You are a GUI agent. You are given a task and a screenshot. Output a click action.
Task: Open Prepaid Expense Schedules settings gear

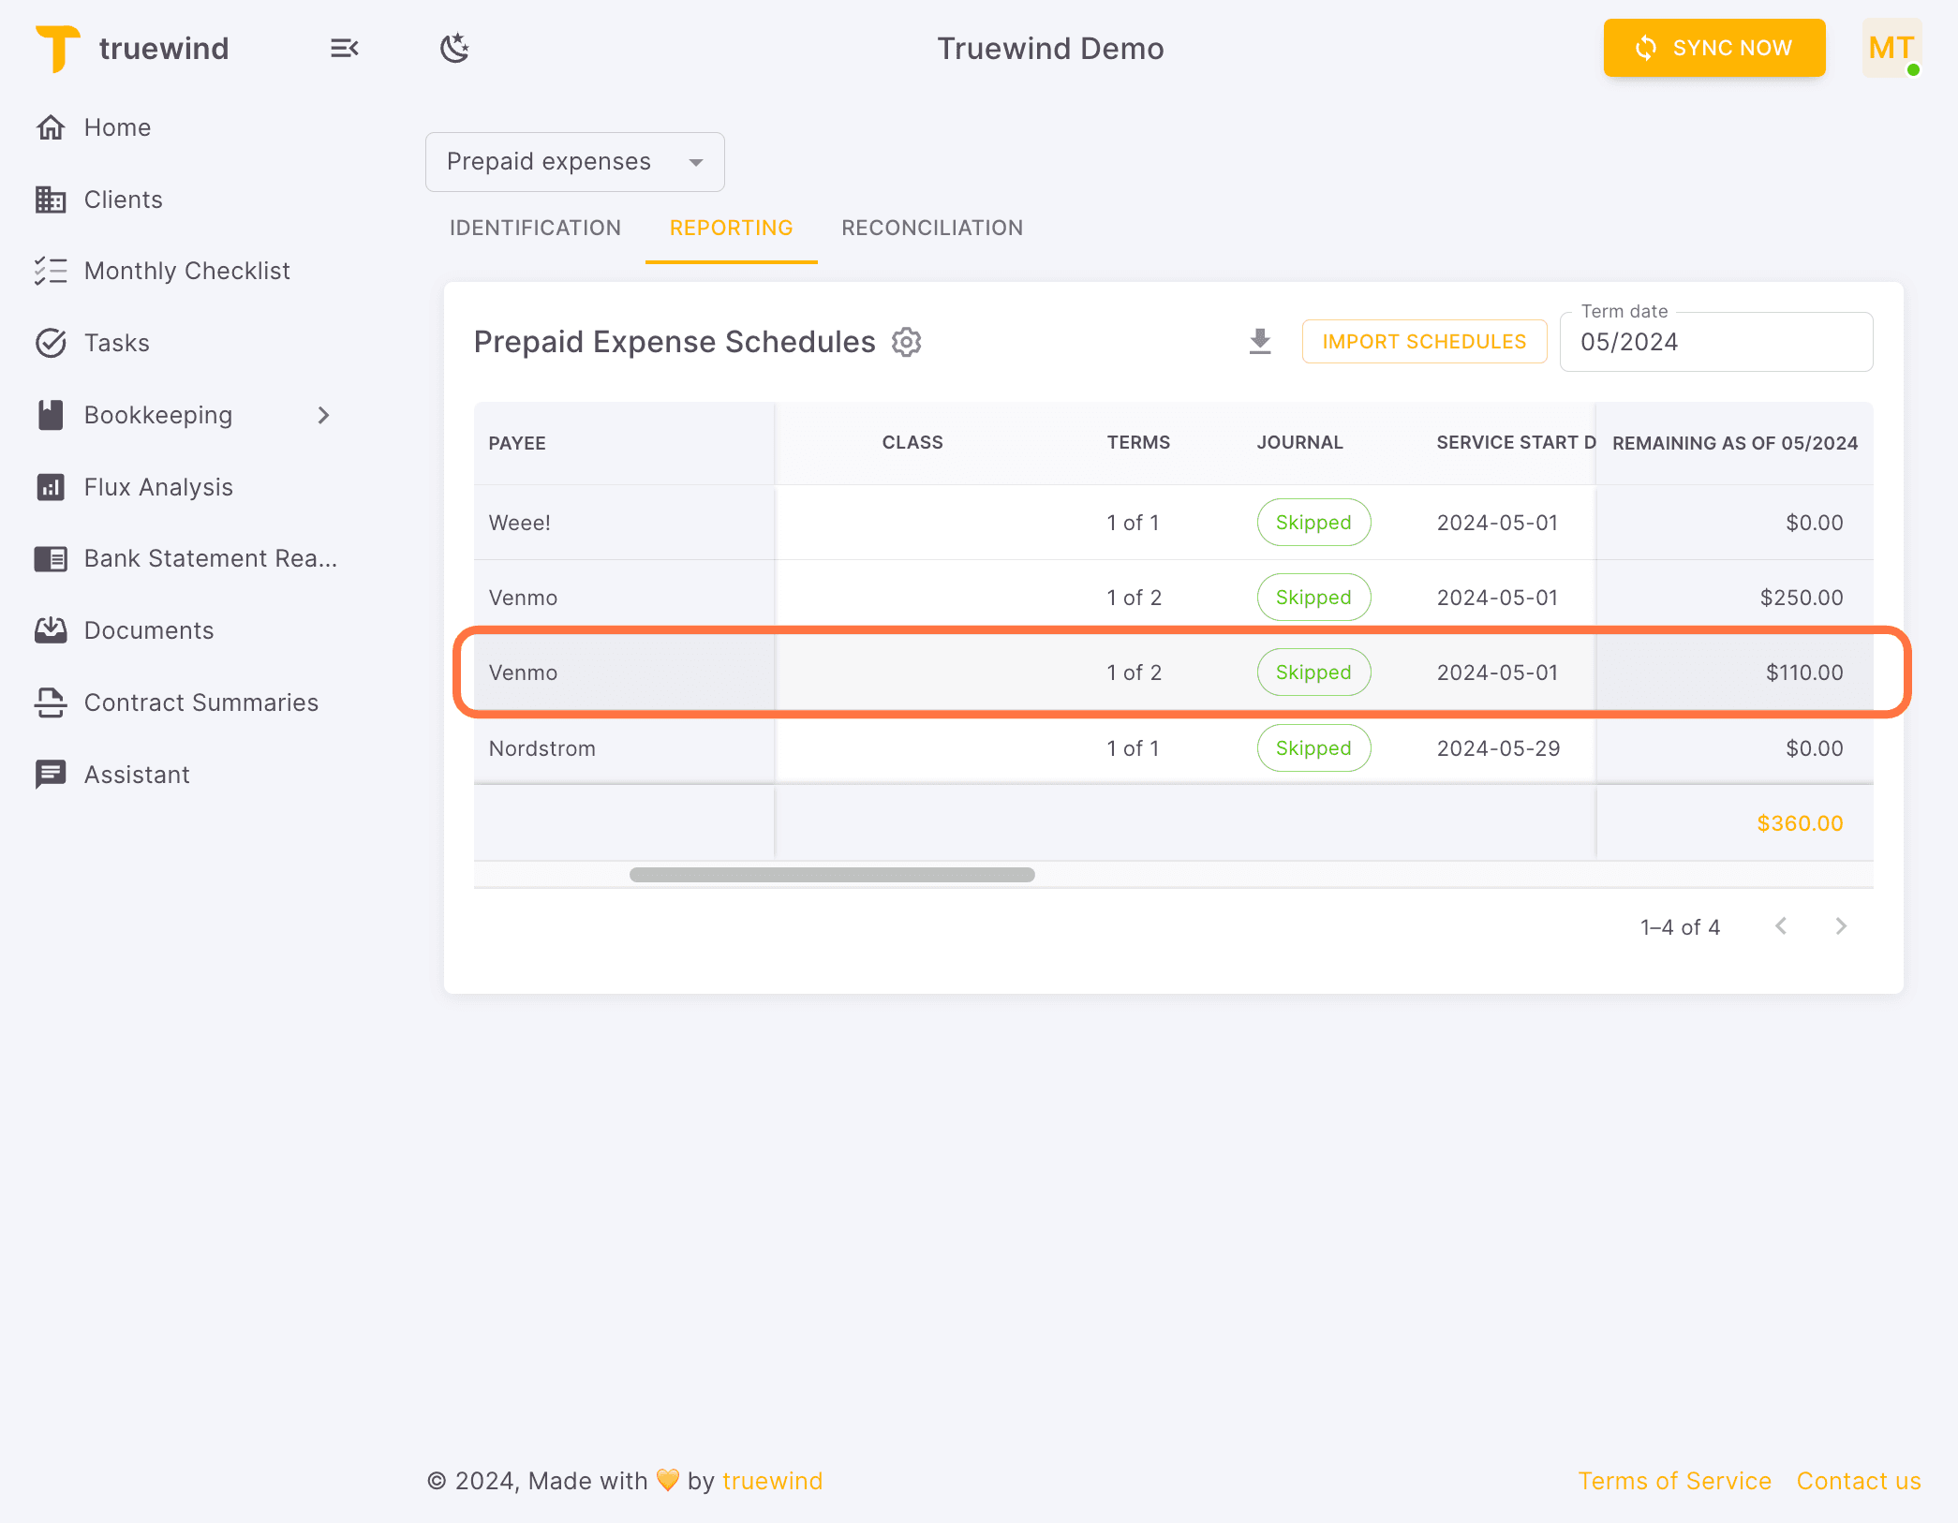906,342
